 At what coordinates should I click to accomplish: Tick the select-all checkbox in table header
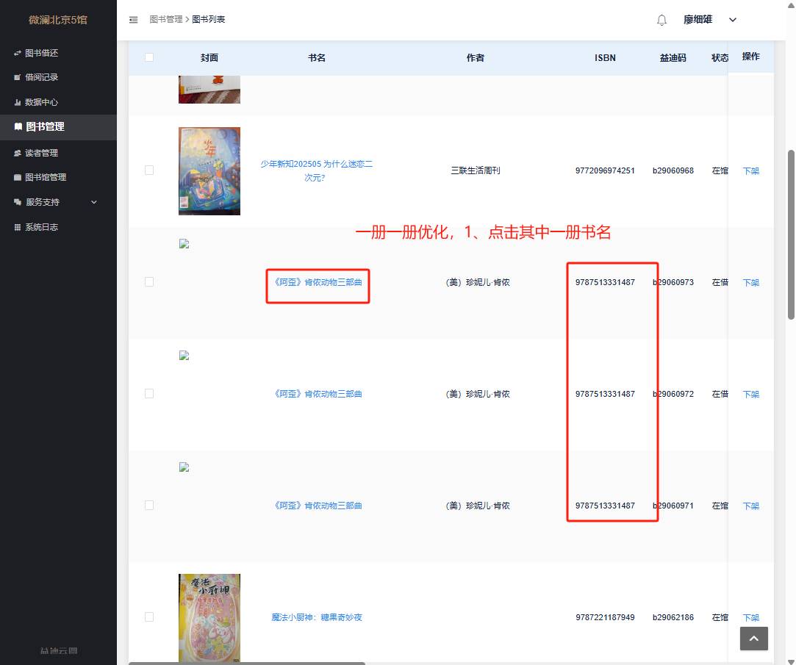(149, 57)
